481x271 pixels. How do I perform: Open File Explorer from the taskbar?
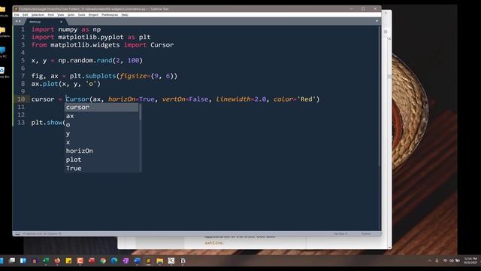pos(160,261)
